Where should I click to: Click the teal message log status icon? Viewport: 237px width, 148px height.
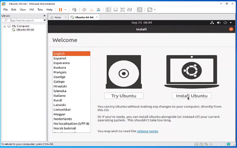(x=229, y=144)
